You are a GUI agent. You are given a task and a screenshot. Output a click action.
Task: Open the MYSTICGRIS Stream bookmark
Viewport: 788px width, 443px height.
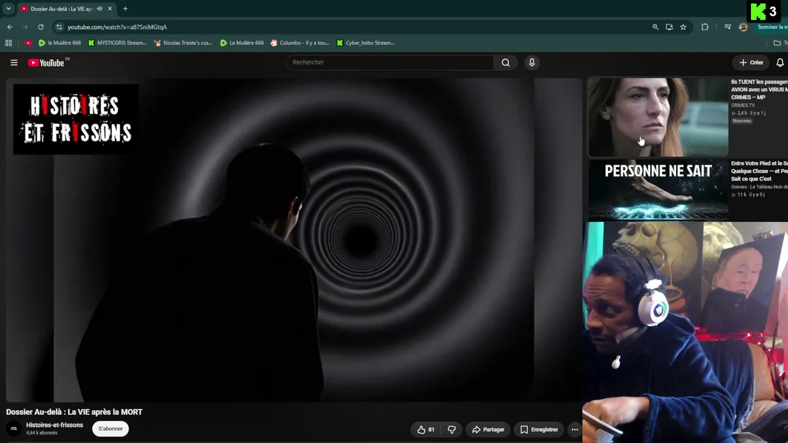[x=117, y=43]
